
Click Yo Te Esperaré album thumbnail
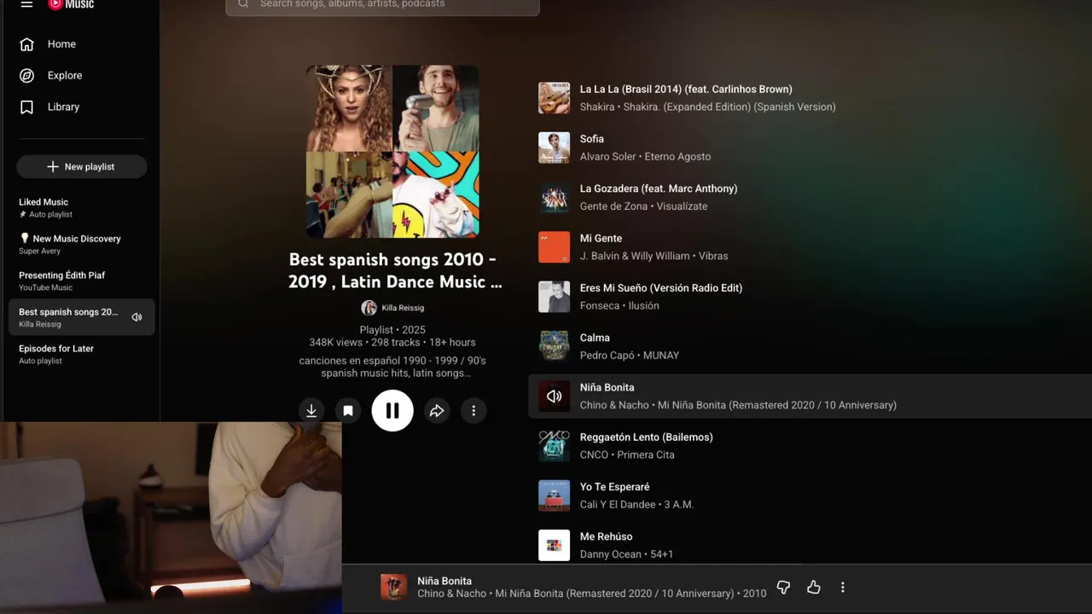(x=554, y=495)
